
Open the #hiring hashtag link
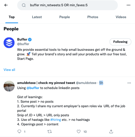[x=56, y=120]
